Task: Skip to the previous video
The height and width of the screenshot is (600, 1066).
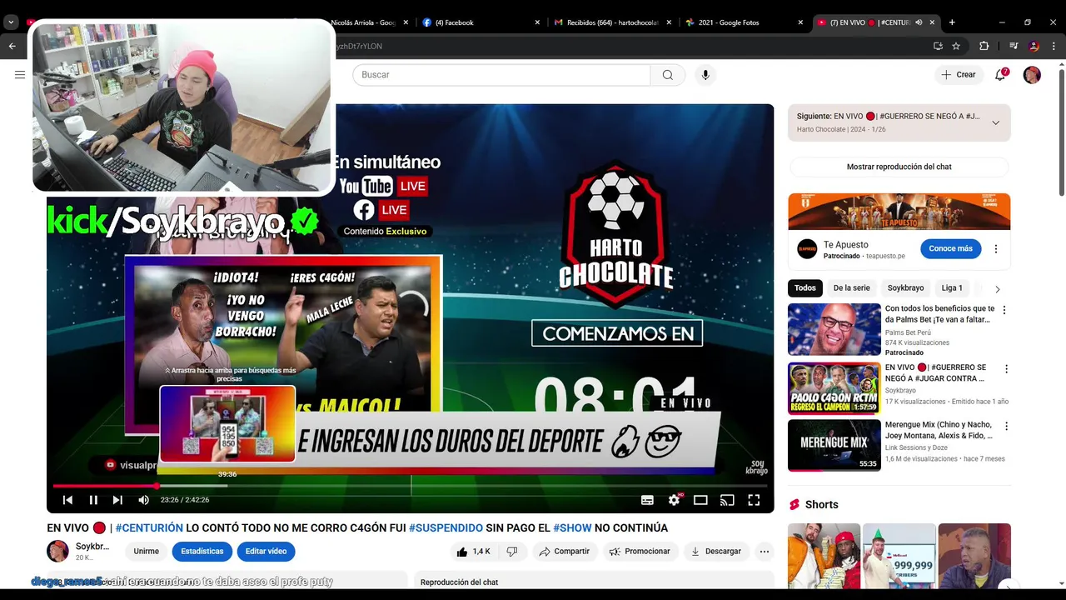Action: click(68, 500)
